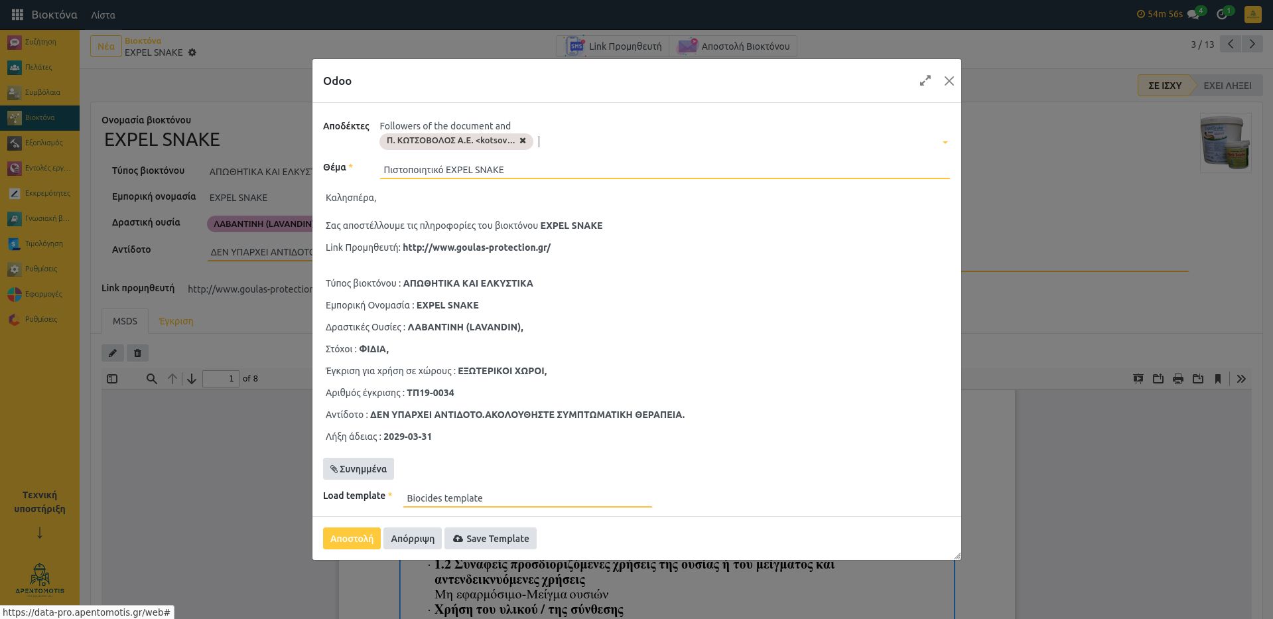This screenshot has height=619, width=1273.
Task: Go to the next record
Action: coord(1252,44)
